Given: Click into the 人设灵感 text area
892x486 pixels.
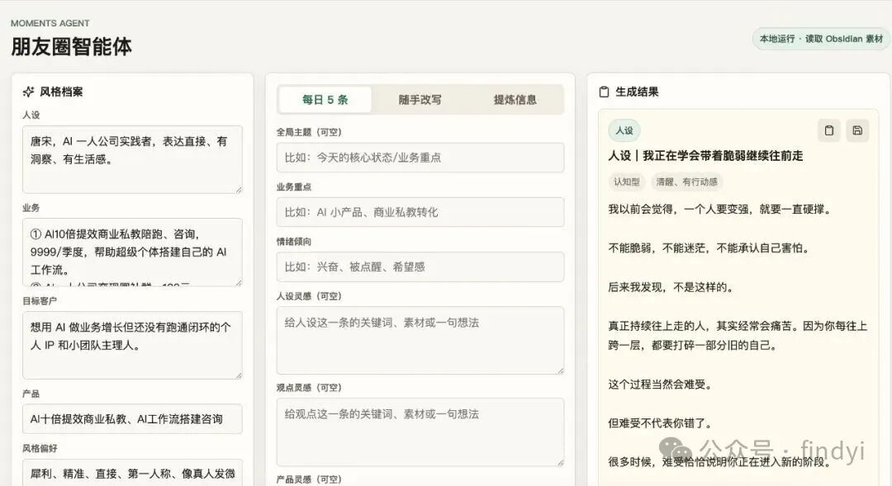Looking at the screenshot, I should (x=420, y=340).
